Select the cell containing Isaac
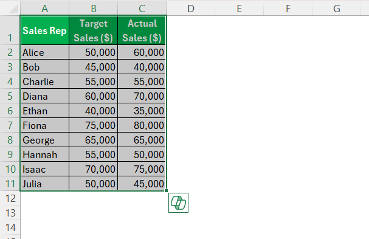 pos(45,169)
